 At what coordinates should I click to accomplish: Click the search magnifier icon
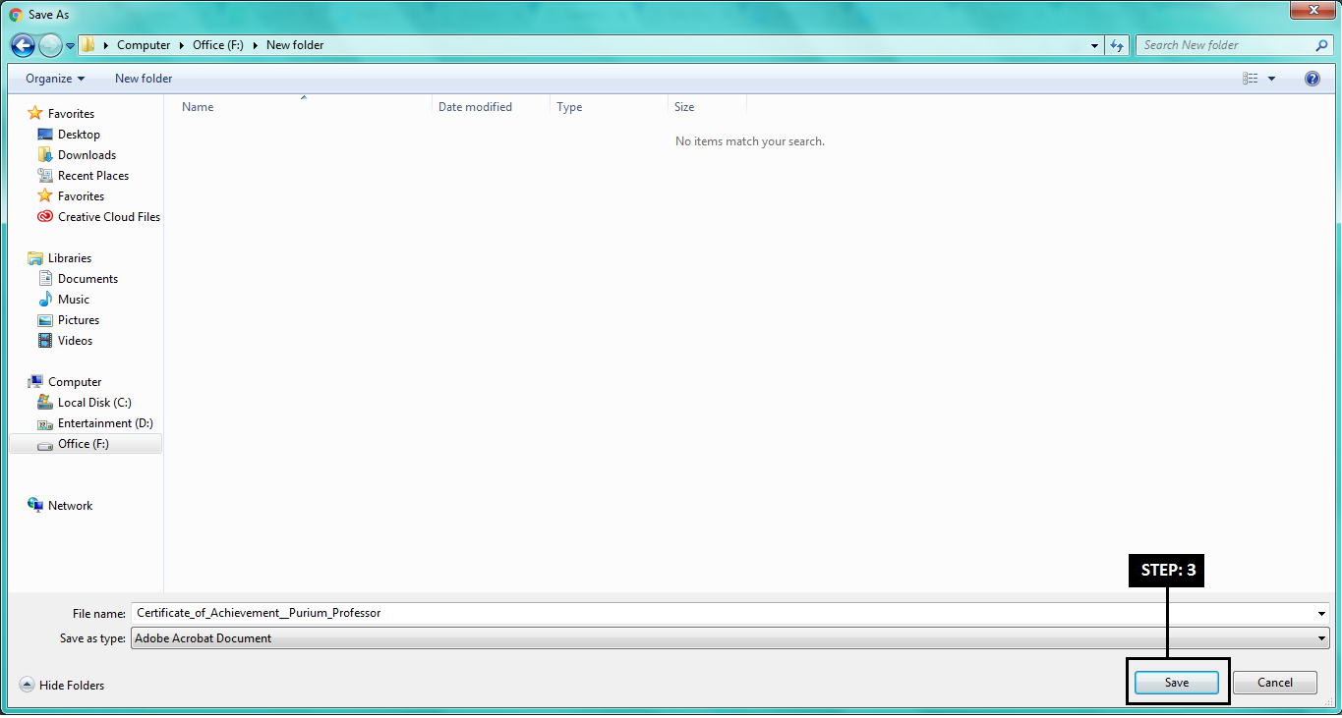click(x=1321, y=45)
